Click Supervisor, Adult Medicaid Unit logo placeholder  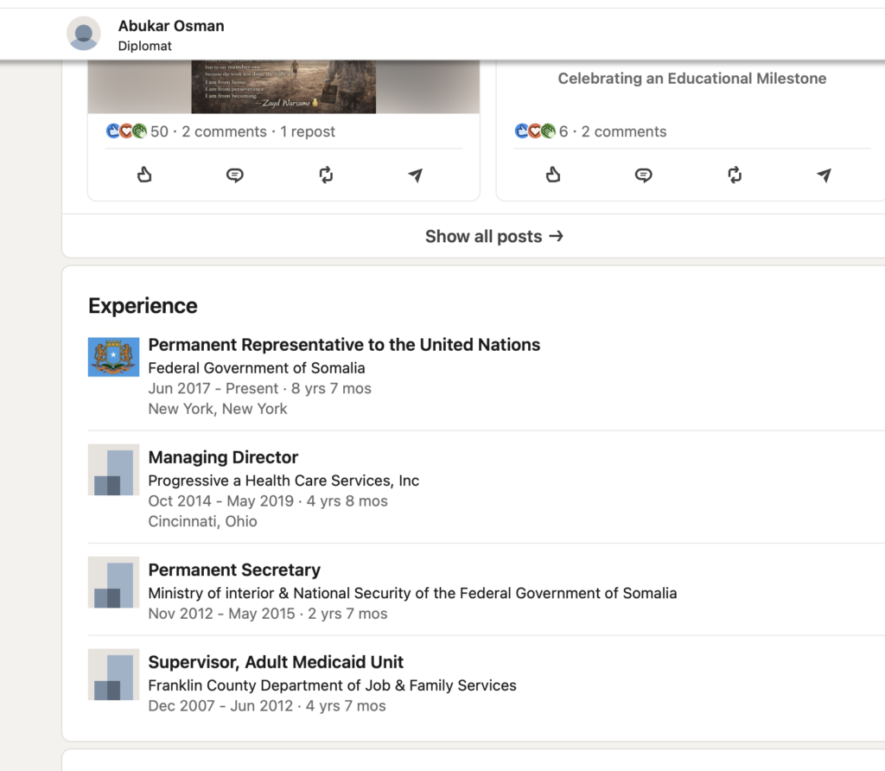[x=113, y=675]
